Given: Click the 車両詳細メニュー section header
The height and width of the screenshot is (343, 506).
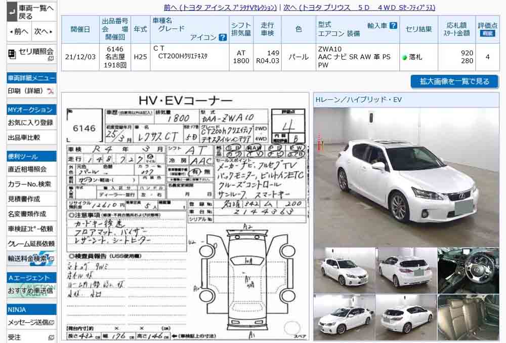Looking at the screenshot, I should coord(31,78).
